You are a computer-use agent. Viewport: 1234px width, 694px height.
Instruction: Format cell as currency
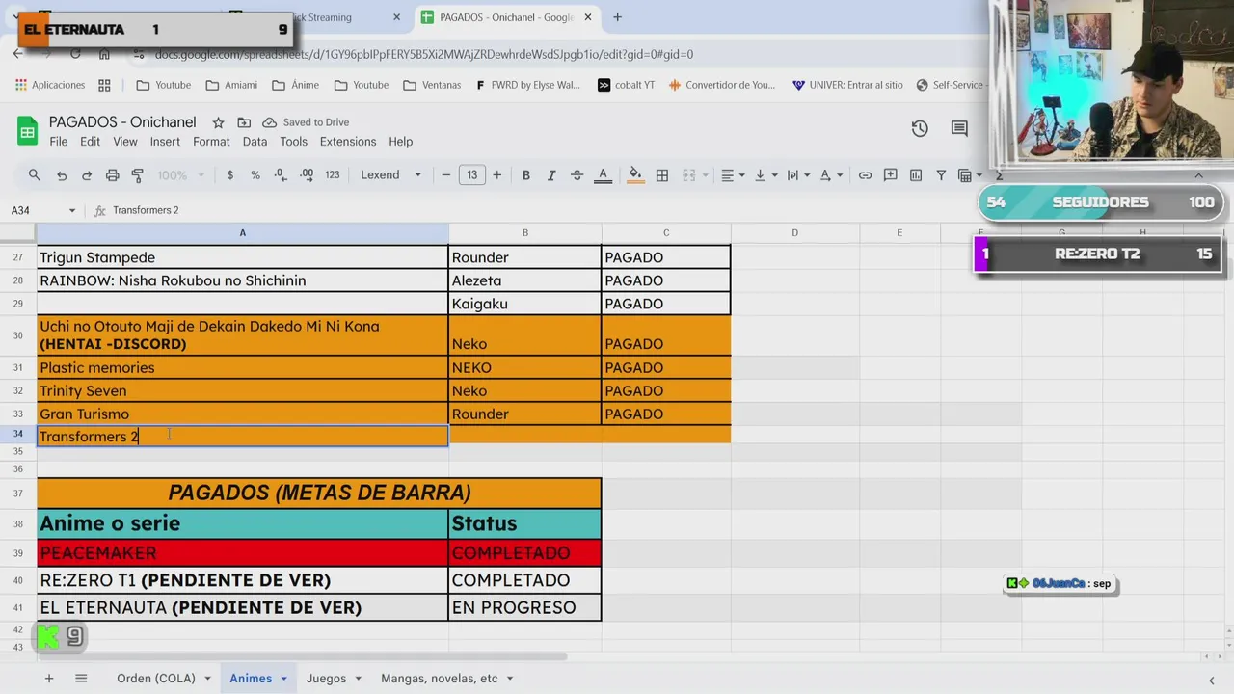click(x=229, y=175)
